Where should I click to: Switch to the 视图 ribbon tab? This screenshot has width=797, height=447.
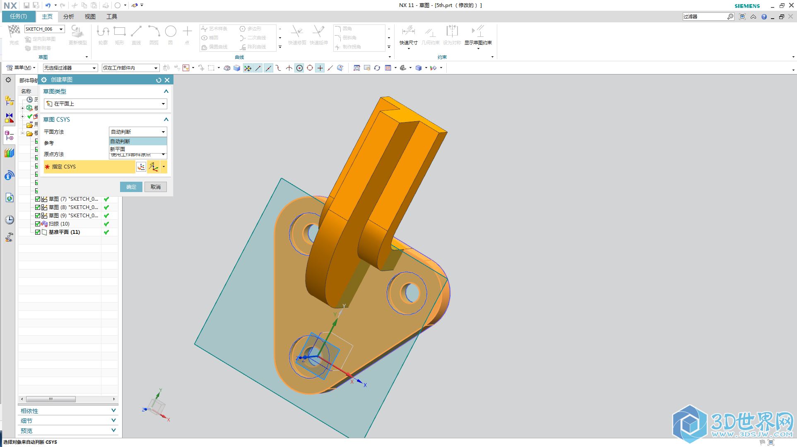click(90, 17)
